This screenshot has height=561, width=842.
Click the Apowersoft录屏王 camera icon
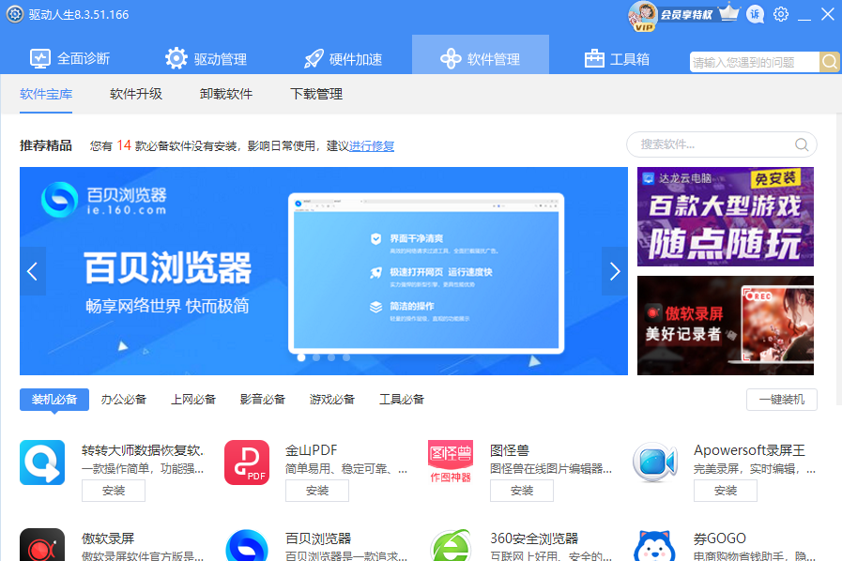pos(654,462)
